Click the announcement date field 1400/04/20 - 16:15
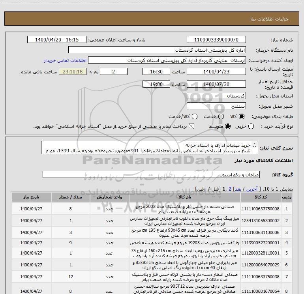304x294 pixels. 57,39
